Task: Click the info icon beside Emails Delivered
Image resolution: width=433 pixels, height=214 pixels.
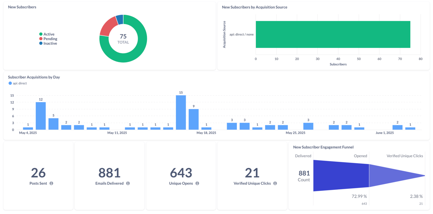Action: (x=128, y=183)
